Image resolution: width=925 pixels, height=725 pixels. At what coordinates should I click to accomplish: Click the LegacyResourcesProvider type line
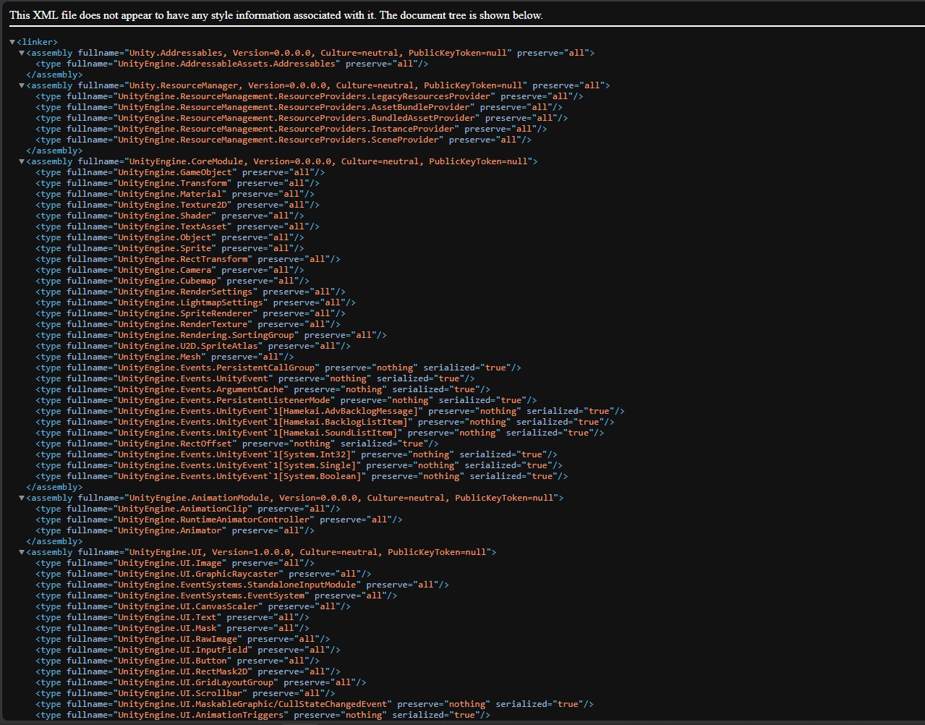(310, 96)
